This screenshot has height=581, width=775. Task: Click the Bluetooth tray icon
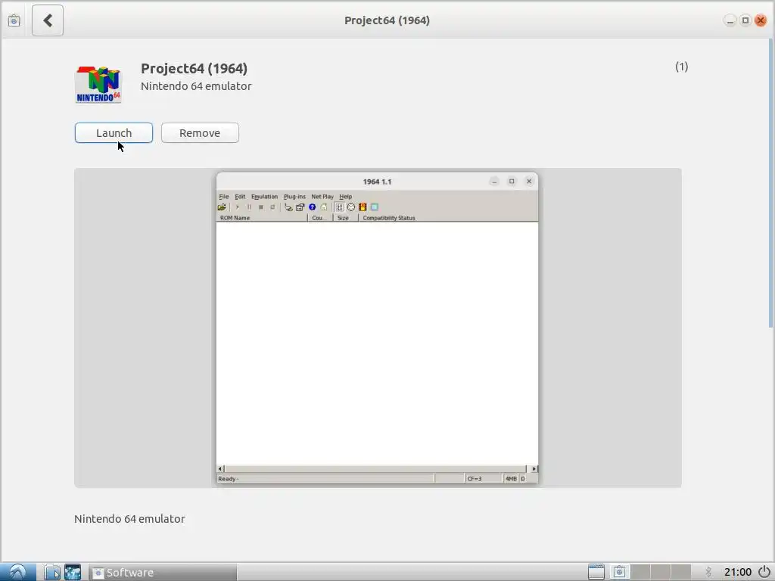pos(708,572)
